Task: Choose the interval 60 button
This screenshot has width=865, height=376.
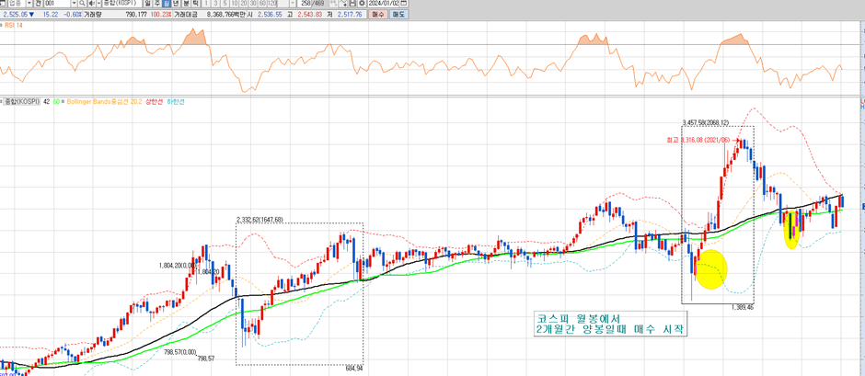Action: click(x=262, y=3)
